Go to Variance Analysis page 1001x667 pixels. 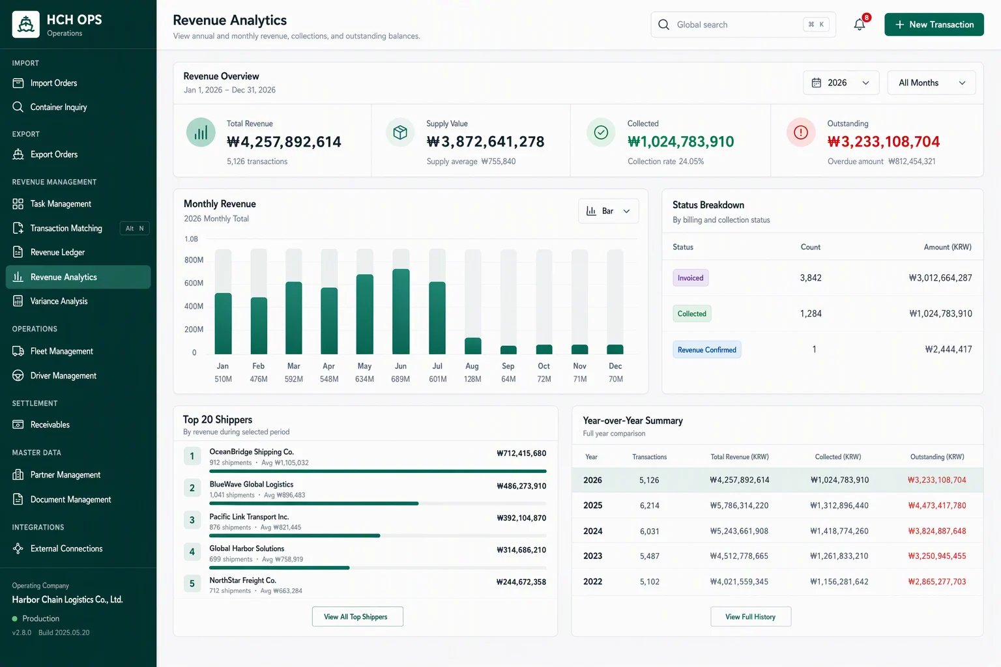click(78, 301)
